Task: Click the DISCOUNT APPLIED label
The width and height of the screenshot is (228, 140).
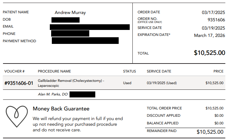Action: pyautogui.click(x=163, y=116)
